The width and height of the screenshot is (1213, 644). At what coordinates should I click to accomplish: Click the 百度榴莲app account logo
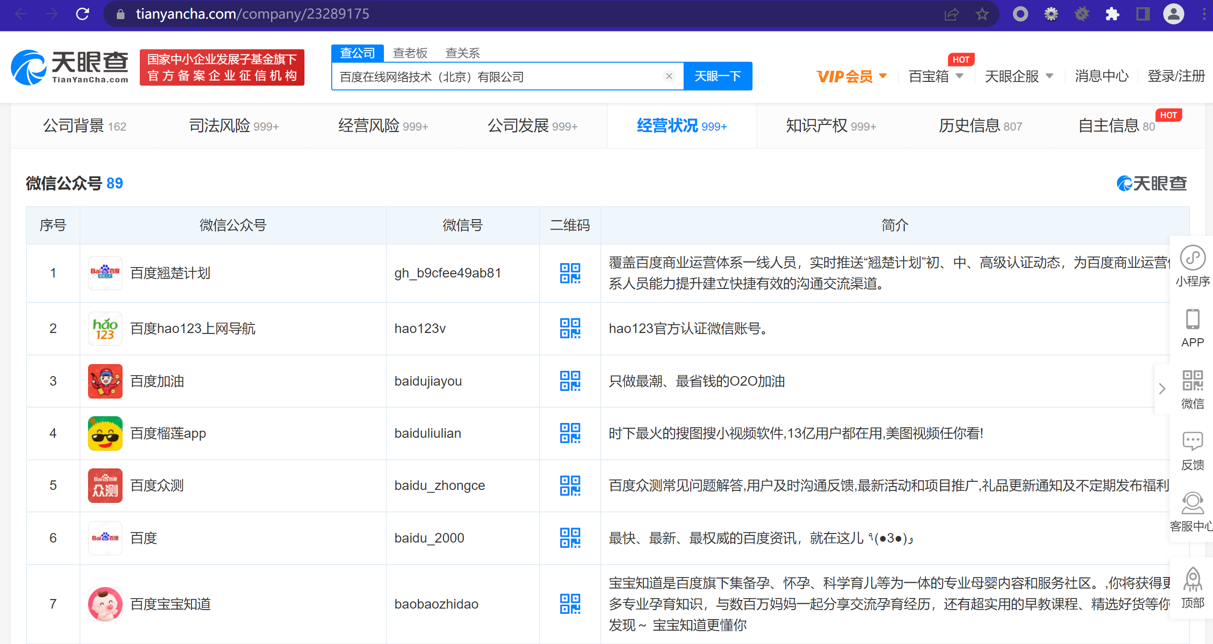pos(105,433)
